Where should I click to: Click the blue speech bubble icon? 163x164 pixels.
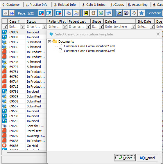[x=109, y=13]
